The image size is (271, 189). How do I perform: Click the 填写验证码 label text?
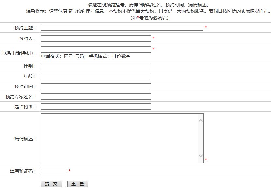pos(22,171)
